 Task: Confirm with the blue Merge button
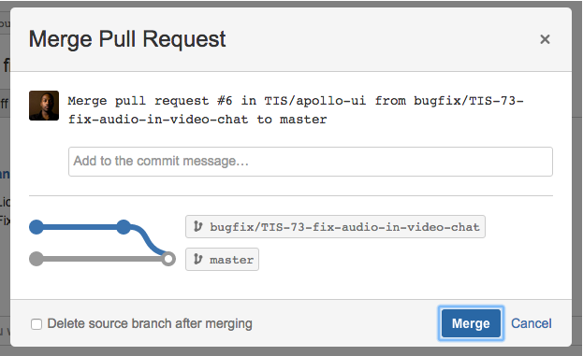(x=471, y=323)
